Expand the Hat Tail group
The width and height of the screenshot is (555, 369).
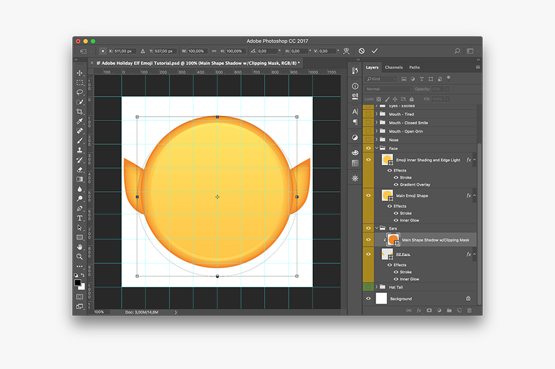coord(377,287)
